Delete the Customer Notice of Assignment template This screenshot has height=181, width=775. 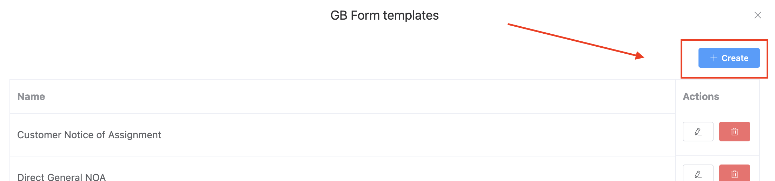coord(734,132)
